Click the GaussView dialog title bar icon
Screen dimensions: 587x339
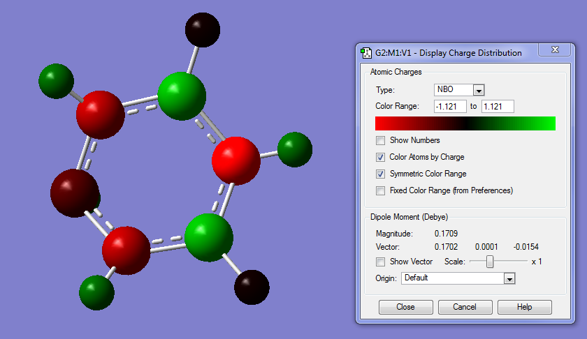[365, 53]
